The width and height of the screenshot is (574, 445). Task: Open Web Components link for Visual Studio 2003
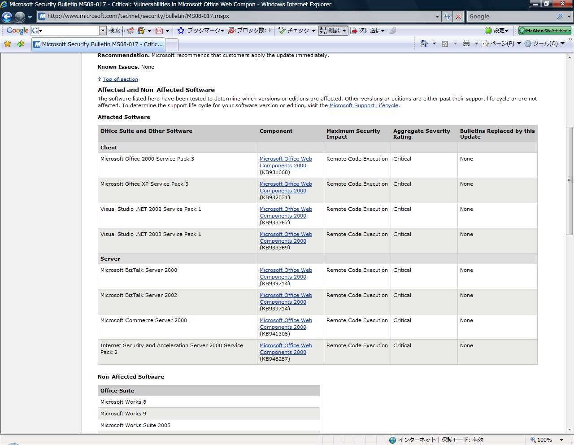pos(286,238)
